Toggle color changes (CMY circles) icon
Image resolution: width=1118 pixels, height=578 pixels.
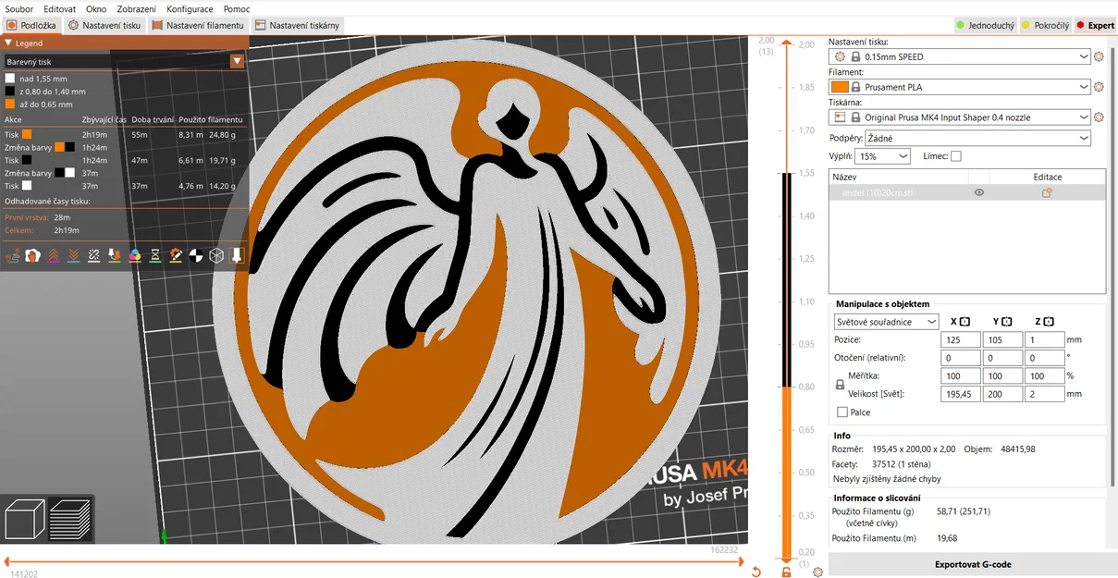tap(135, 255)
